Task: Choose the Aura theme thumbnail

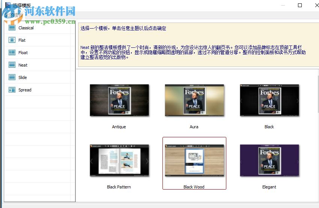Action: [x=194, y=100]
